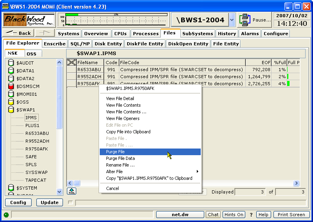The width and height of the screenshot is (313, 222).
Task: Open the Disk Entity sub-tab
Action: (108, 44)
